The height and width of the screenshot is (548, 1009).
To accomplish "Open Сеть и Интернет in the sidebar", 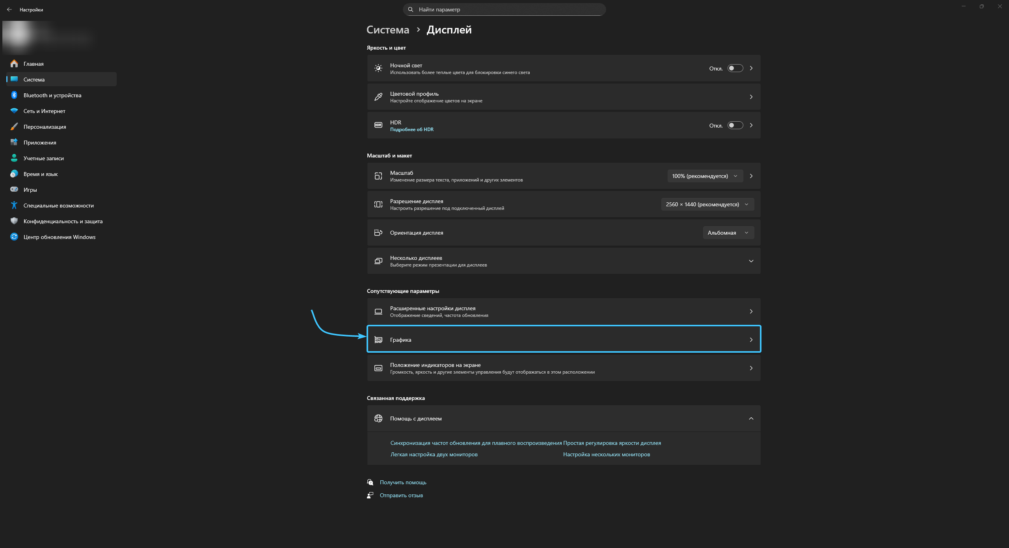I will [x=44, y=111].
